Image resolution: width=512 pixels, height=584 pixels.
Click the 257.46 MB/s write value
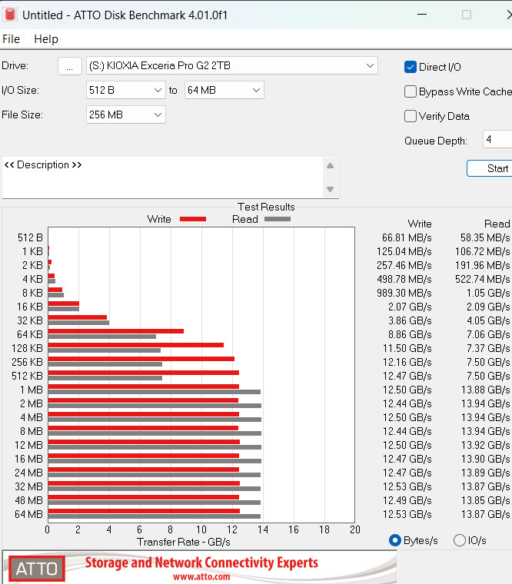(404, 266)
